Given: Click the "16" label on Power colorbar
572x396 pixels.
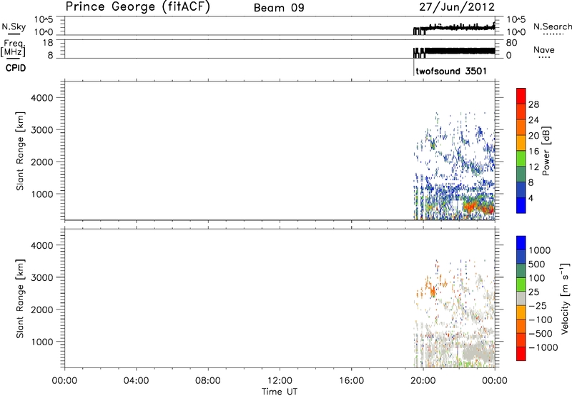Looking at the screenshot, I should coord(533,152).
